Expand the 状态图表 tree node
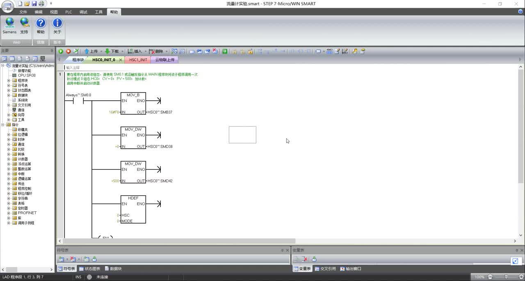 9,91
